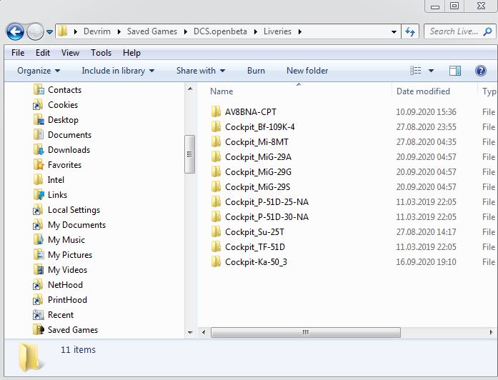Click the file list horizontal scrollbar thumb
498x380 pixels.
pyautogui.click(x=306, y=332)
